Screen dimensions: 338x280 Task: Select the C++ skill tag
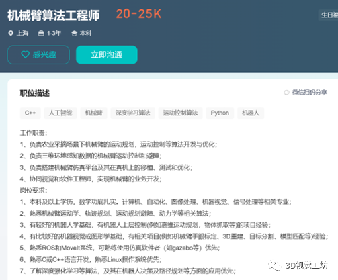click(30, 113)
